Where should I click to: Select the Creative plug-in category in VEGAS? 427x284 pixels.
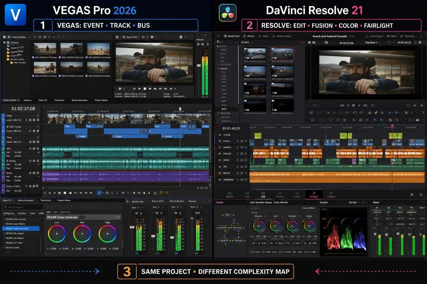click(22, 213)
